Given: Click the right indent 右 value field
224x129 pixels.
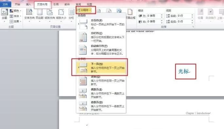Looking at the screenshot, I should point(153,22).
